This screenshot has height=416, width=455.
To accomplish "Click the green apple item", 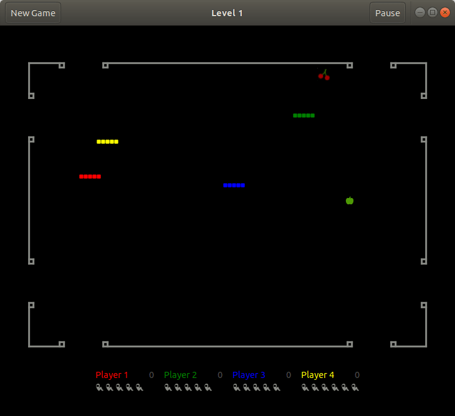I will [350, 201].
